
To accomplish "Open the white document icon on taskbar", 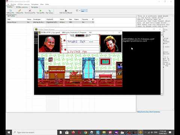I will [x=61, y=132].
